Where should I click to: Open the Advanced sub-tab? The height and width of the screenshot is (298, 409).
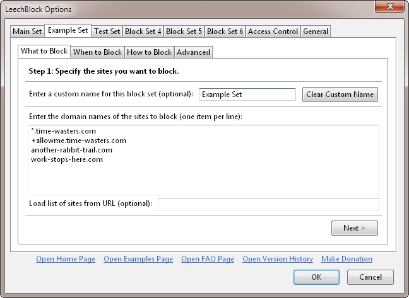[x=193, y=52]
